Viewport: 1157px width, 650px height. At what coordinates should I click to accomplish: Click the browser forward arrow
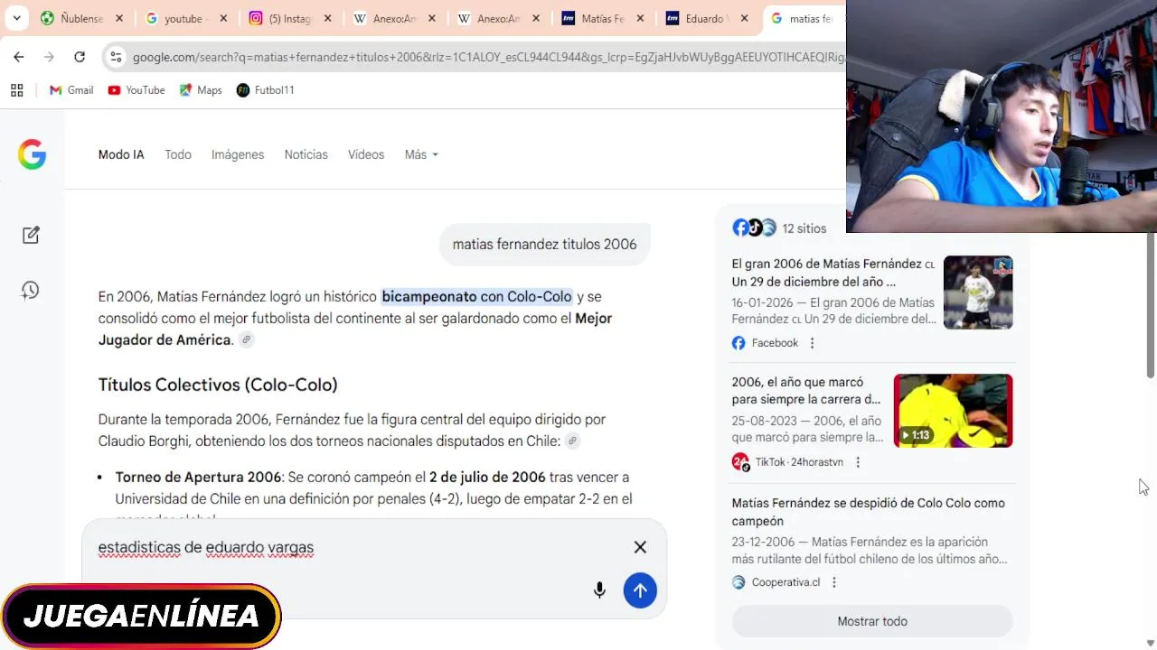[x=49, y=57]
